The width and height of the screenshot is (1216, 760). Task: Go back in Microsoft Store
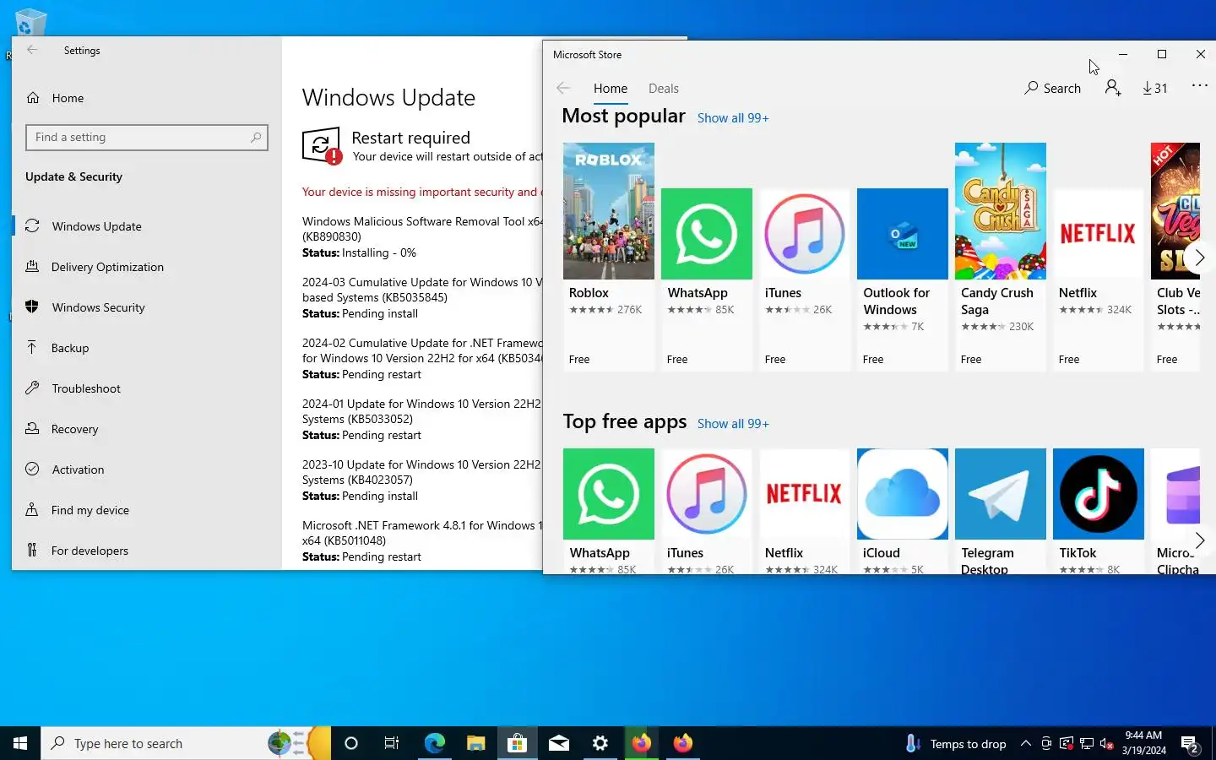[563, 88]
